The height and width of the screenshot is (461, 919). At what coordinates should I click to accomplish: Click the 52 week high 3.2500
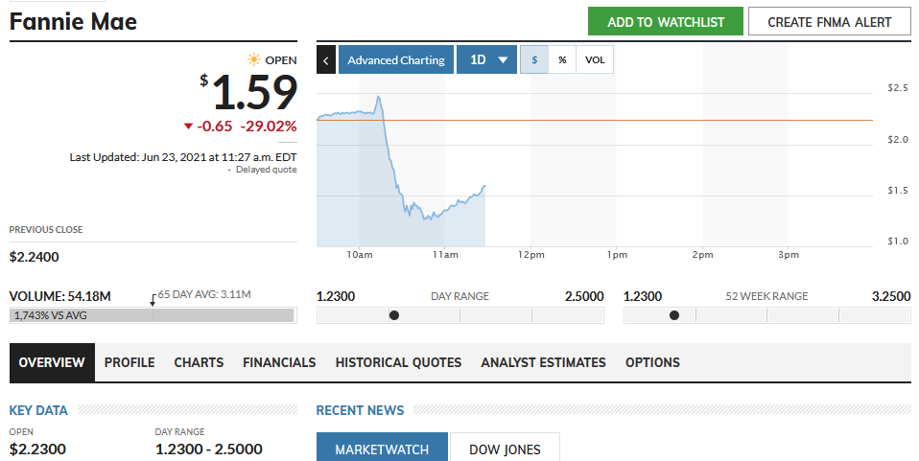tap(891, 296)
